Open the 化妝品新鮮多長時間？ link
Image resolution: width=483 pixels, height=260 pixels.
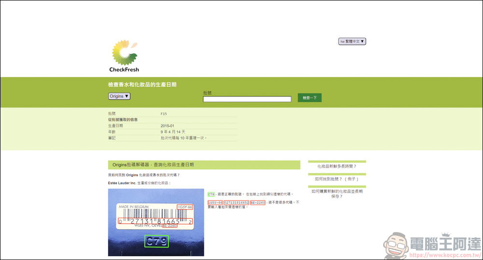337,166
